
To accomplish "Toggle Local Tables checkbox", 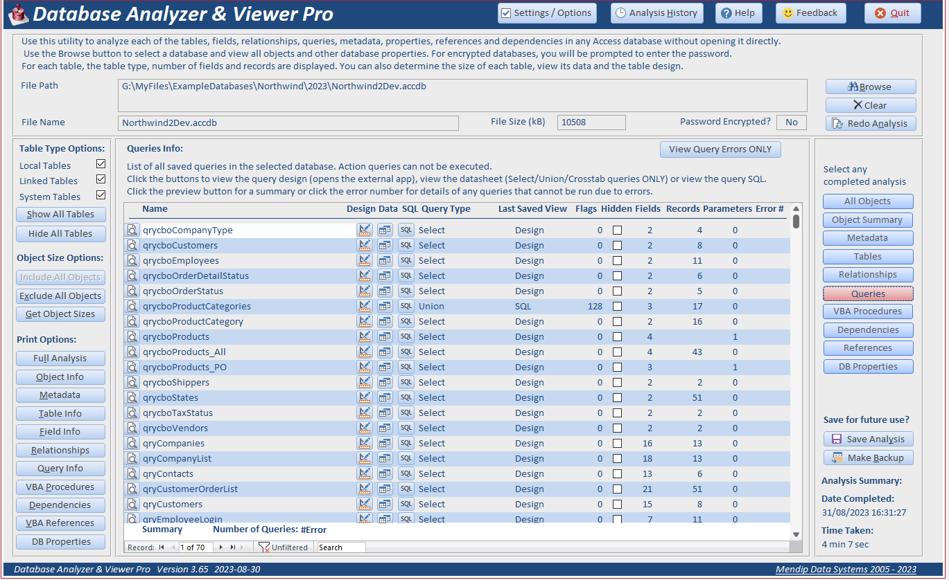I will [x=101, y=165].
